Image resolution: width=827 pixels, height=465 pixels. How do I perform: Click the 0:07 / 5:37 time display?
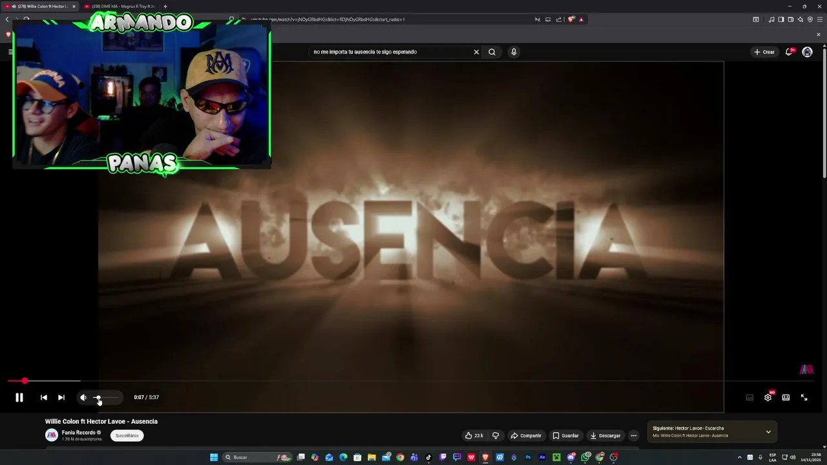click(x=146, y=397)
